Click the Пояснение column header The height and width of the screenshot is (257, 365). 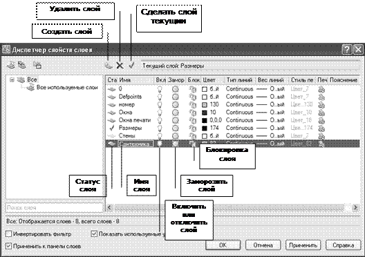(x=344, y=80)
